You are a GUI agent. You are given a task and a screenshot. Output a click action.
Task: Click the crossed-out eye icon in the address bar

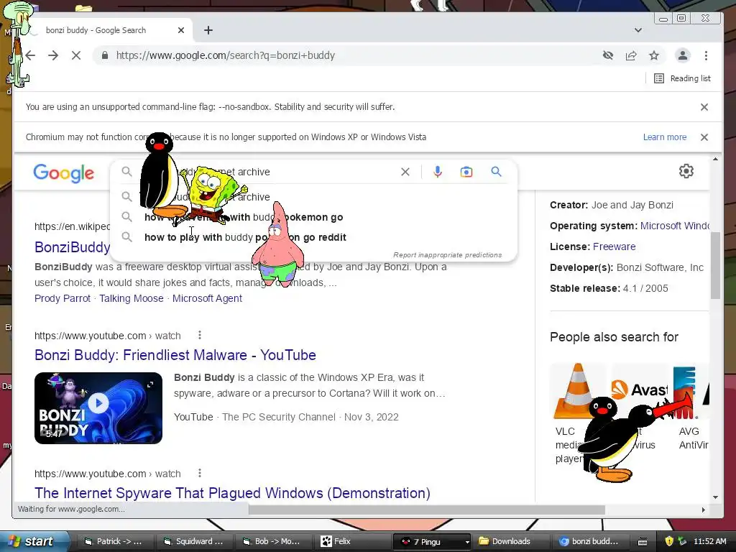[x=608, y=55]
